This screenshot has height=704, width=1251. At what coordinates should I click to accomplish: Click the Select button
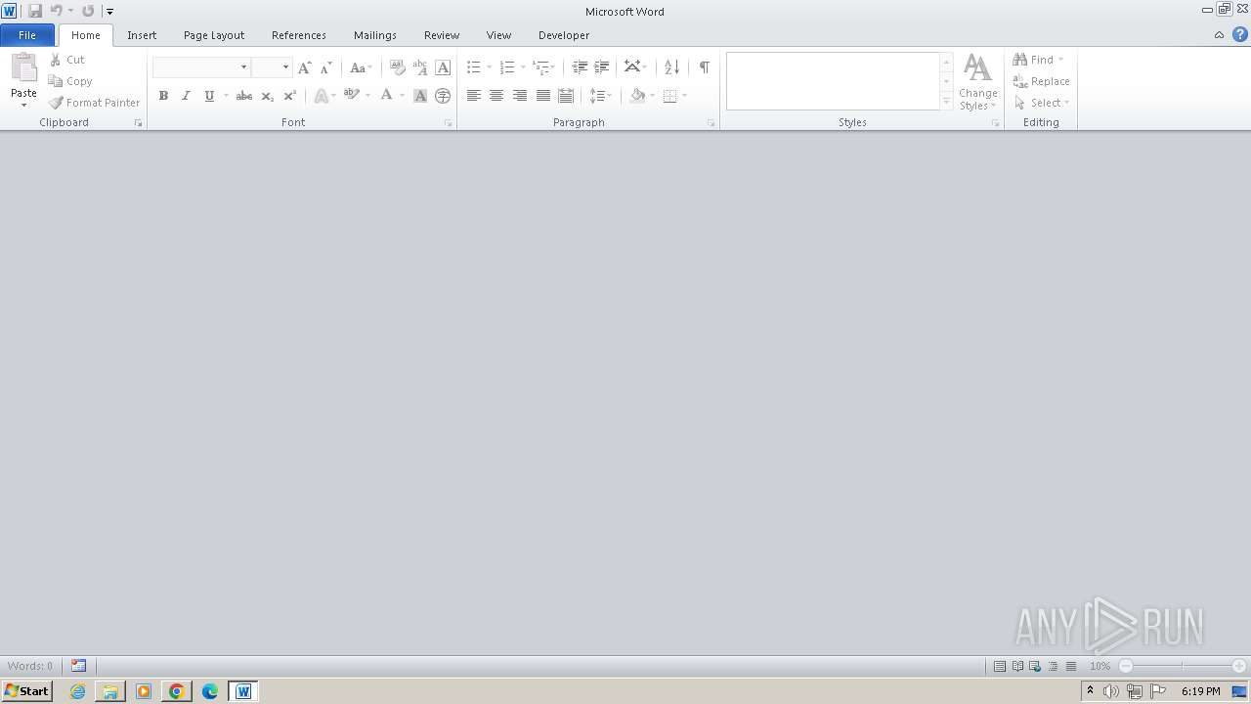tap(1042, 103)
